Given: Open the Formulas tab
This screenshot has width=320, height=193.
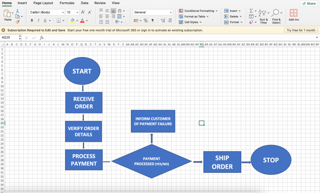Looking at the screenshot, I should tap(67, 3).
